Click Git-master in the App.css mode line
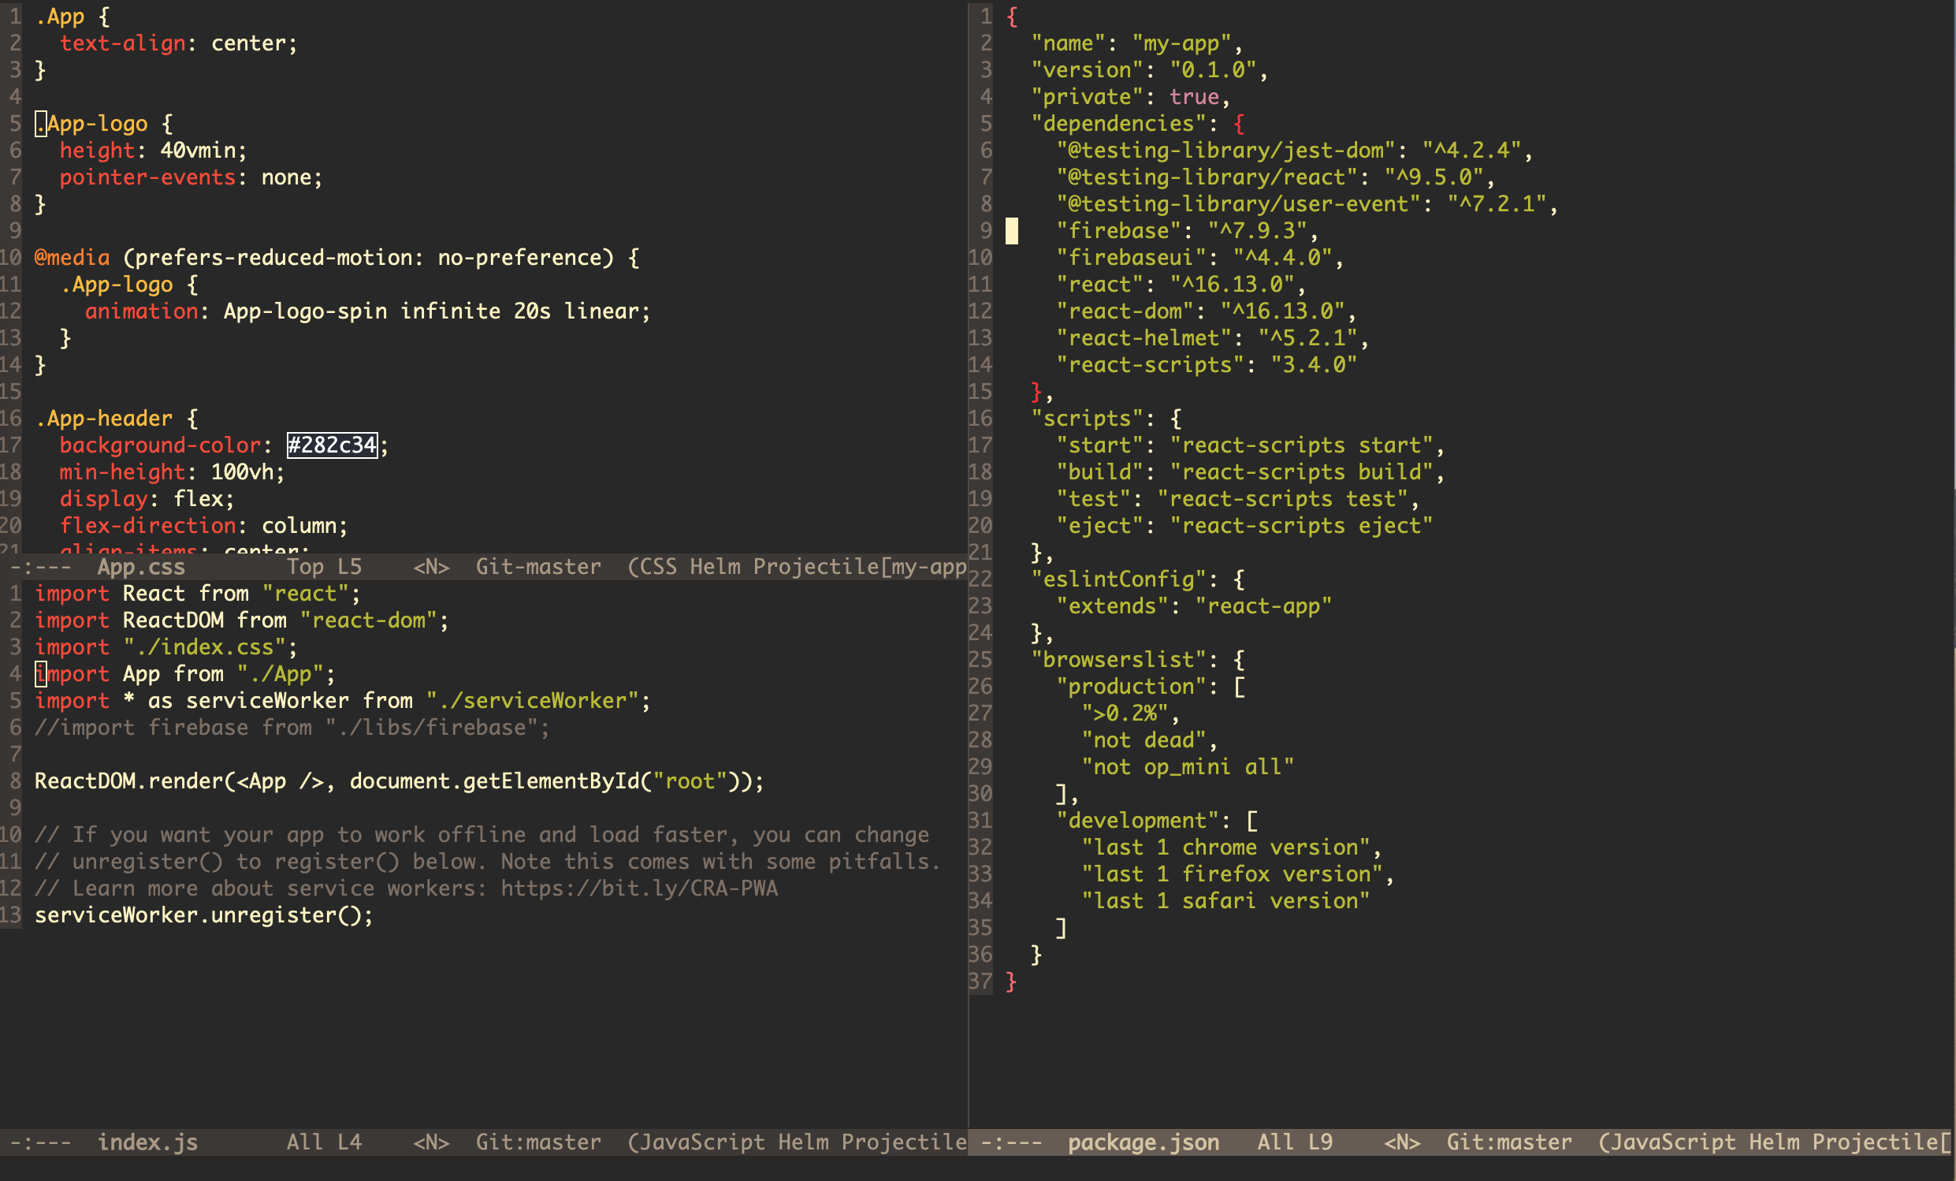 coord(537,566)
